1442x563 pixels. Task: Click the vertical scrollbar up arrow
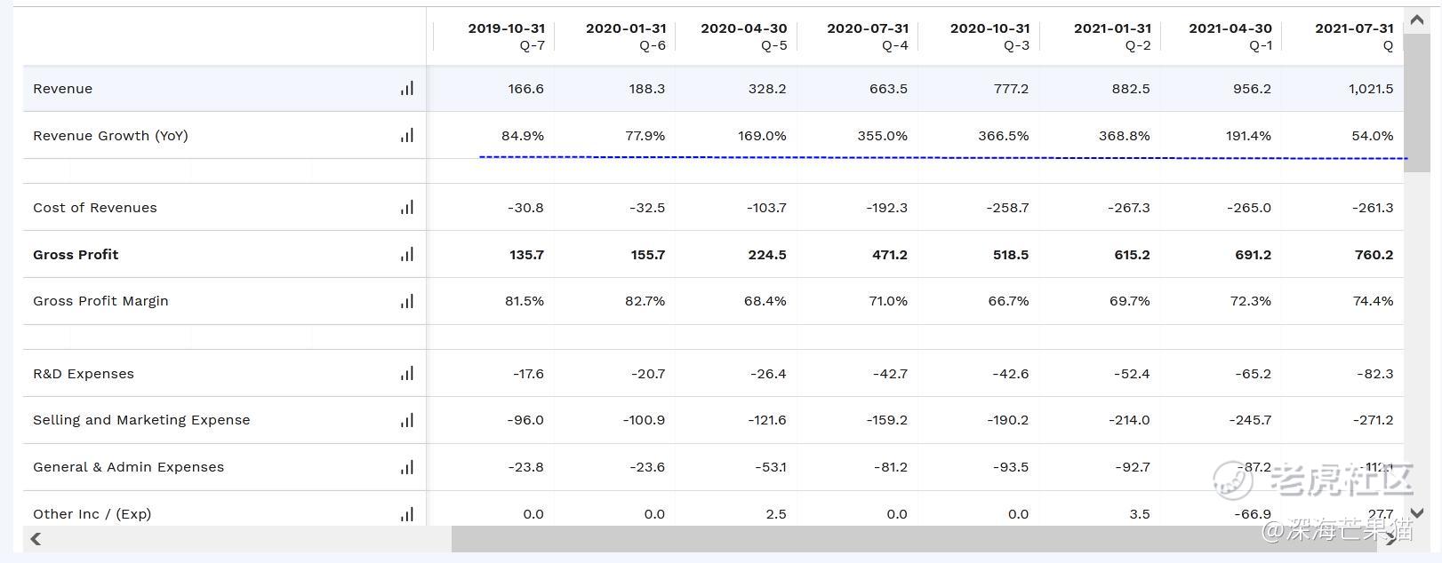(x=1417, y=20)
